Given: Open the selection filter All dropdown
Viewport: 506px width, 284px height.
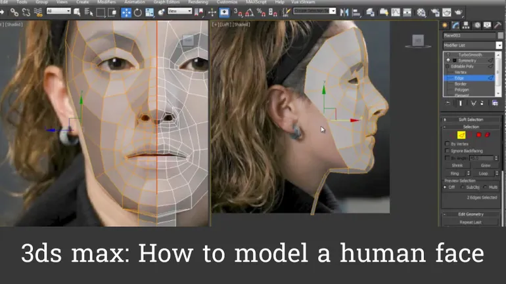Looking at the screenshot, I should [58, 11].
